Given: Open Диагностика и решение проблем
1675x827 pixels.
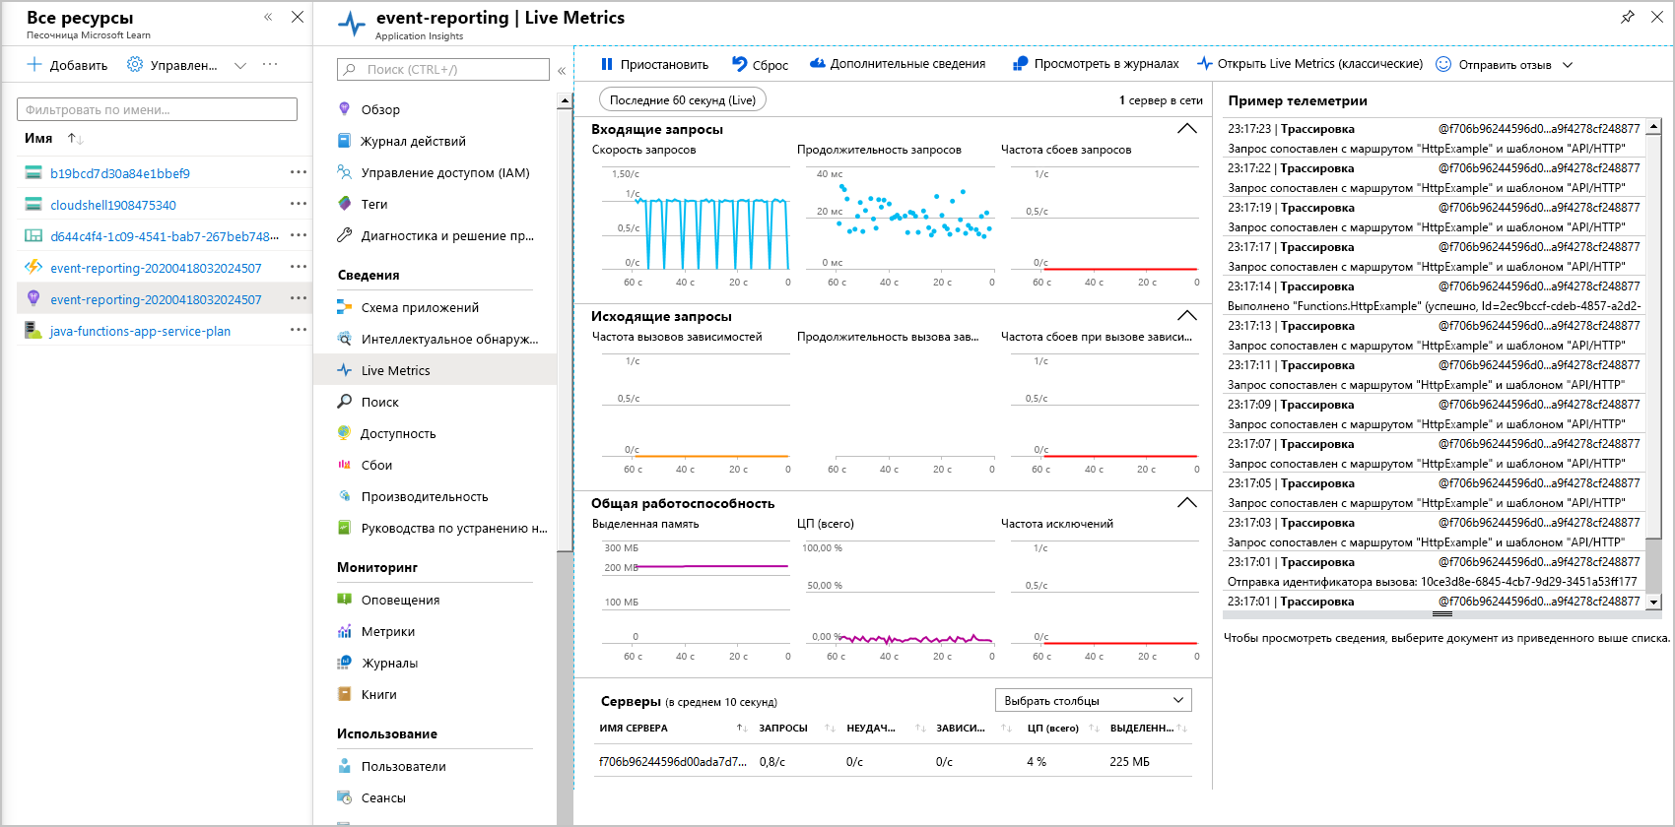Looking at the screenshot, I should (447, 235).
